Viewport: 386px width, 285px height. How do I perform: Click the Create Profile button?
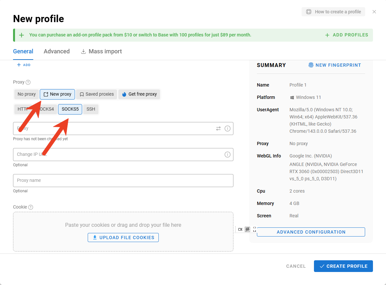click(x=343, y=266)
